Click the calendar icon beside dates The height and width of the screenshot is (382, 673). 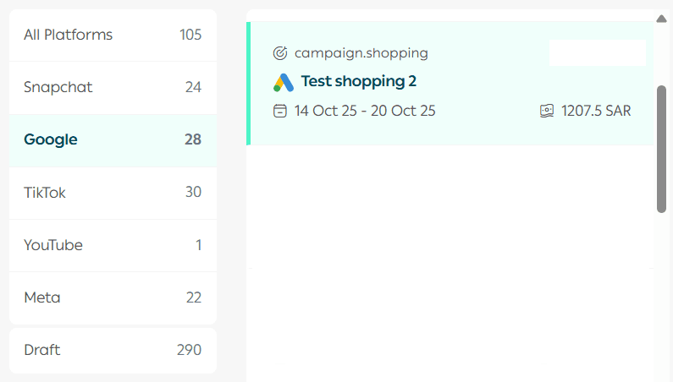tap(280, 111)
